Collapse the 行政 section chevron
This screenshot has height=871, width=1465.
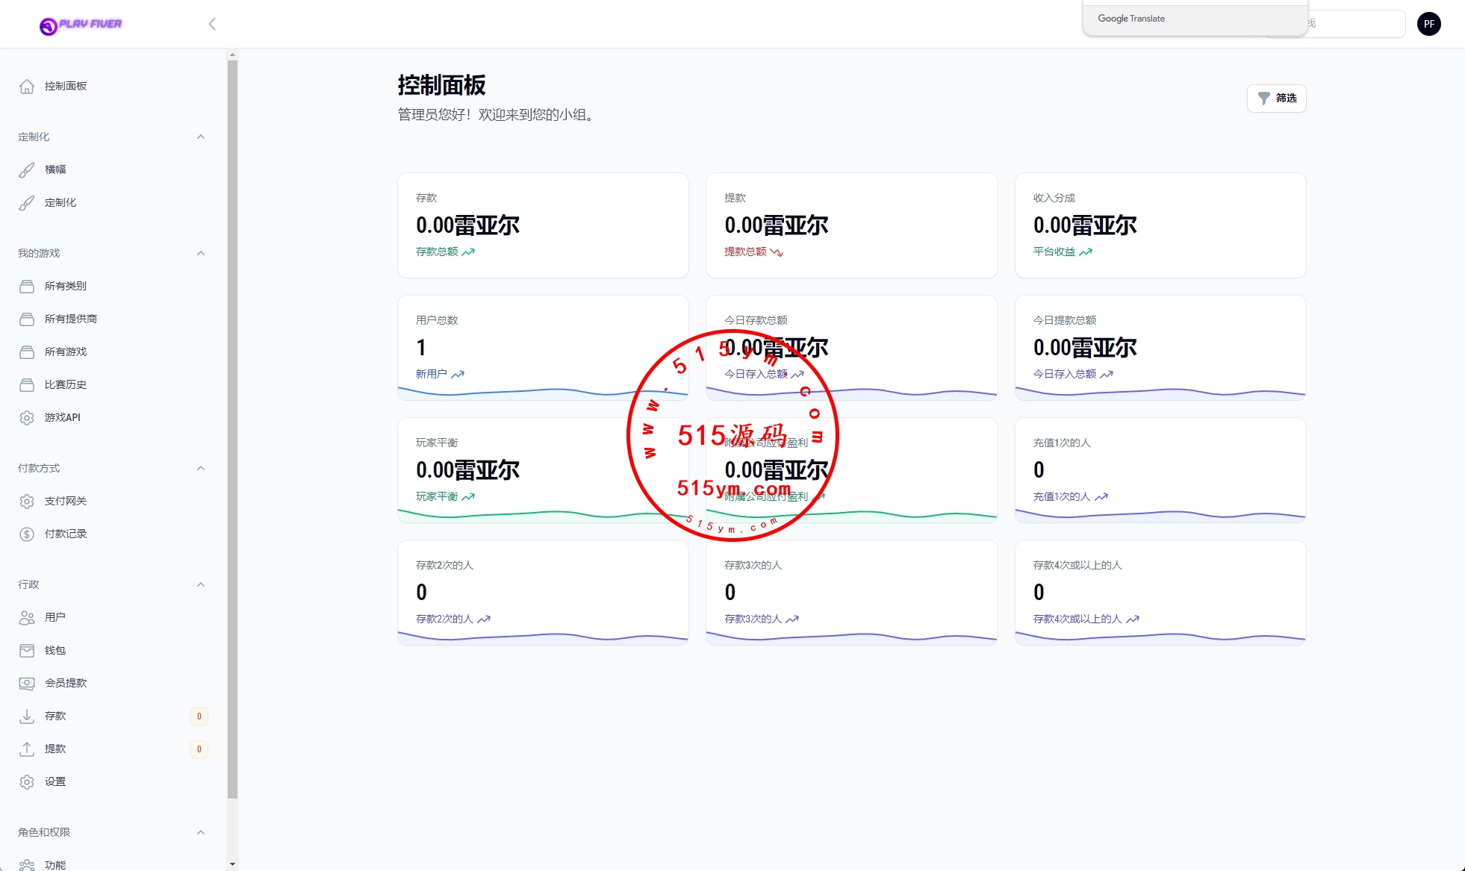click(x=200, y=585)
